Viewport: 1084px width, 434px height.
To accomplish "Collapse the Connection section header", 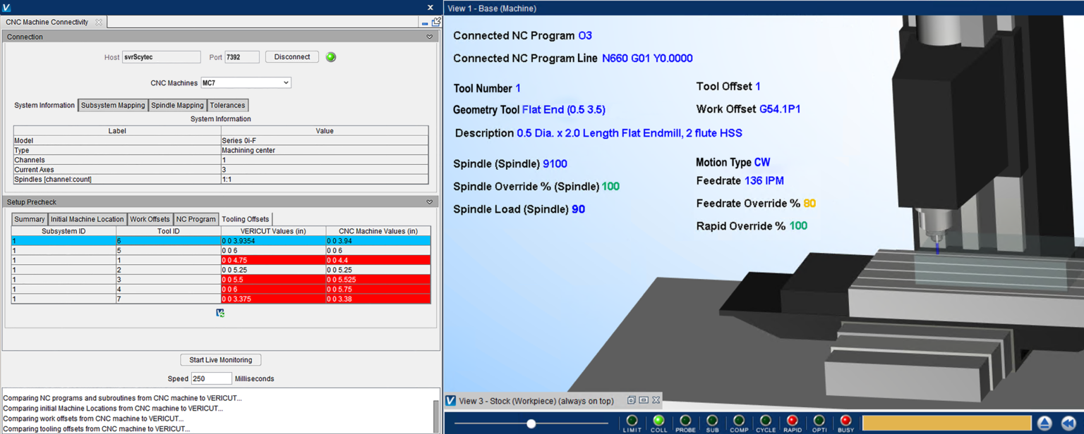I will click(429, 37).
